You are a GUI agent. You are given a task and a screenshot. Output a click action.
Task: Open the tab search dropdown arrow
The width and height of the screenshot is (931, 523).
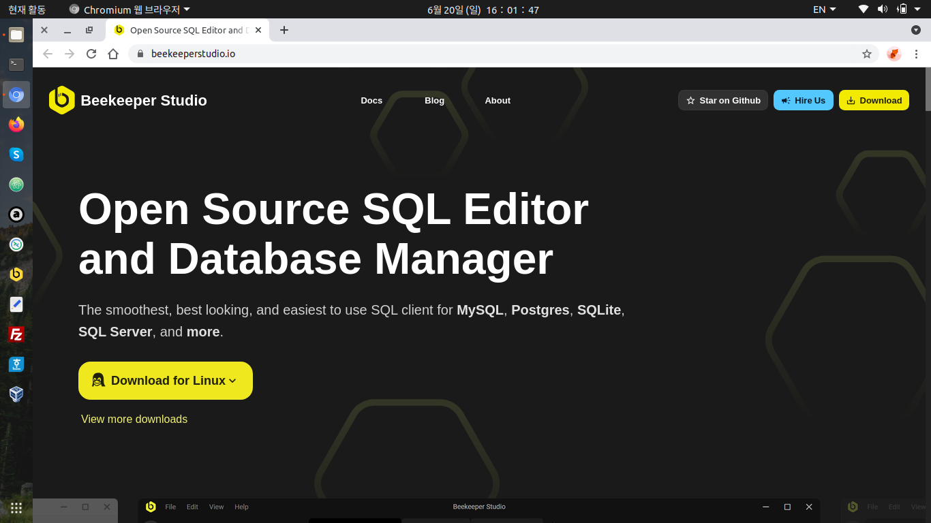[x=916, y=30]
